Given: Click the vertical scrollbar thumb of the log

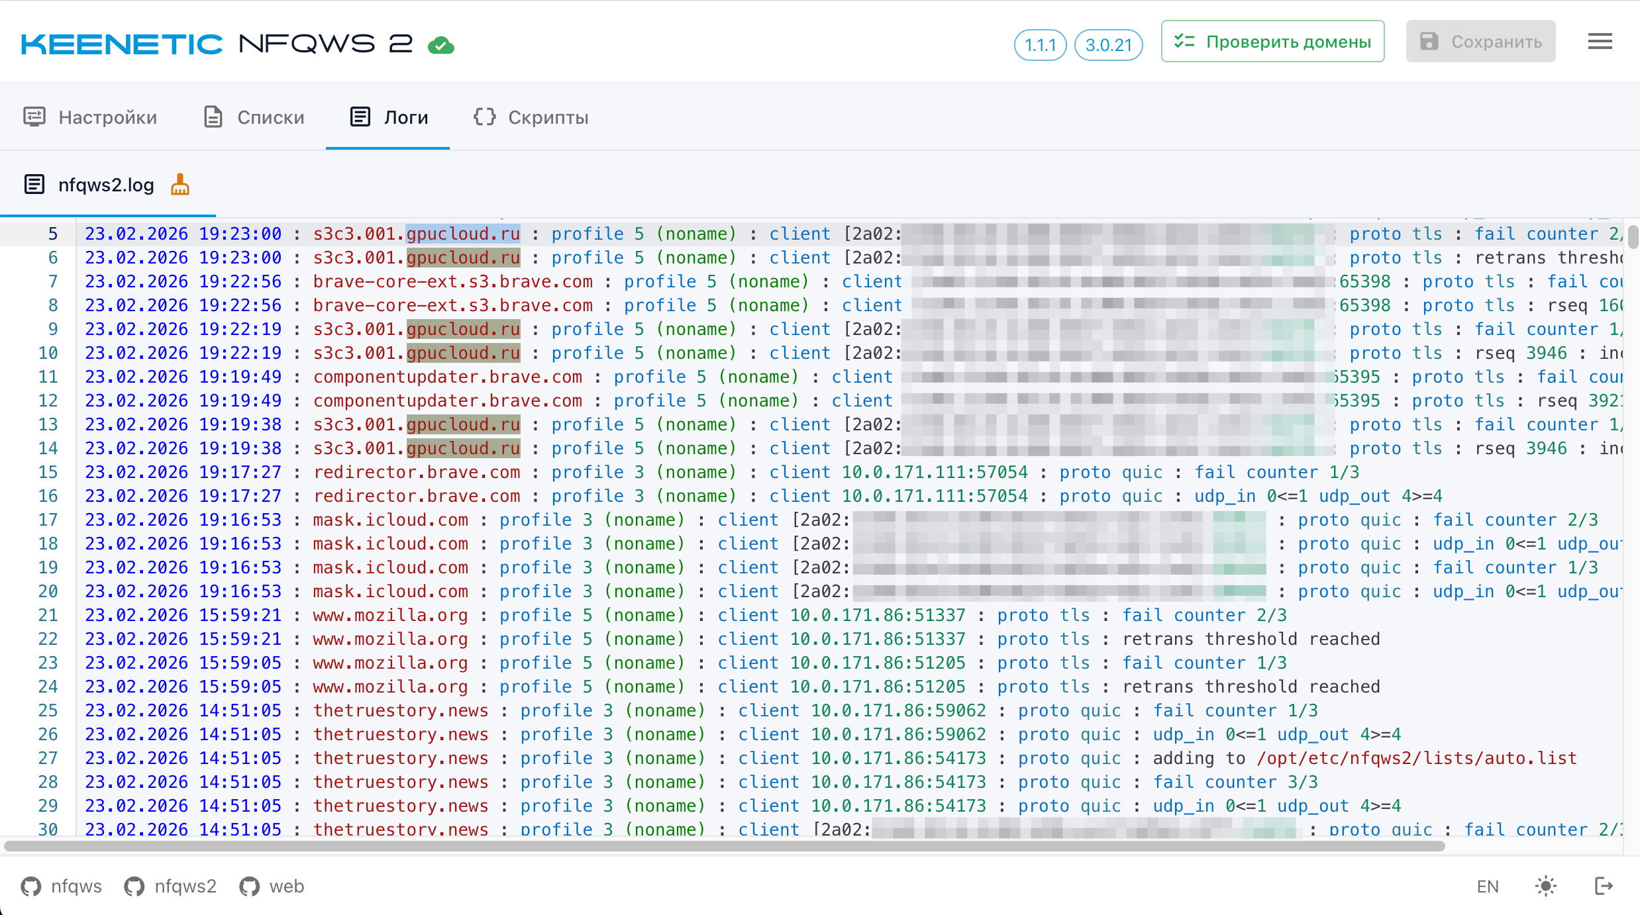Looking at the screenshot, I should click(x=1633, y=236).
